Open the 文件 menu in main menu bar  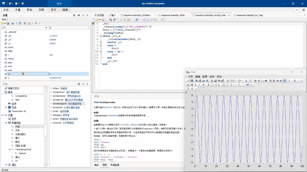point(6,10)
